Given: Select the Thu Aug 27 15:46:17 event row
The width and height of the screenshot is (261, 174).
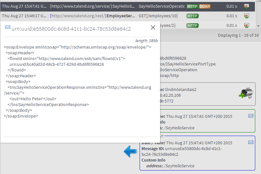Looking at the screenshot, I should (127, 16).
